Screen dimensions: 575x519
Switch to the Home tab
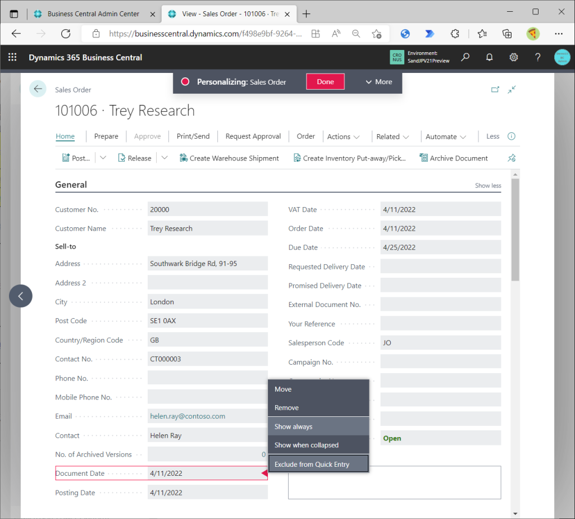pyautogui.click(x=65, y=136)
